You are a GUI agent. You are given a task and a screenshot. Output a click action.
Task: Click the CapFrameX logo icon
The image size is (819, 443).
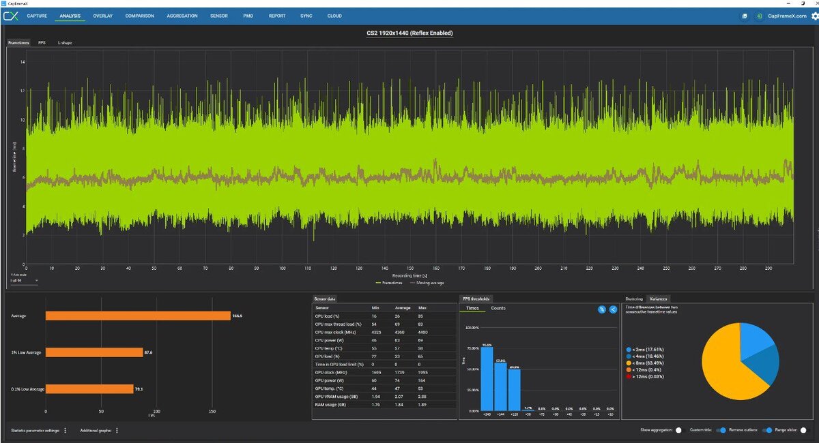tap(10, 16)
